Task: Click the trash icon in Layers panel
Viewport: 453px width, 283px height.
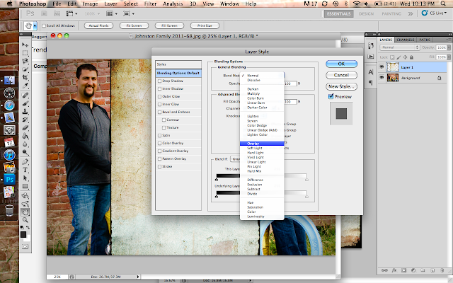Action: point(442,270)
